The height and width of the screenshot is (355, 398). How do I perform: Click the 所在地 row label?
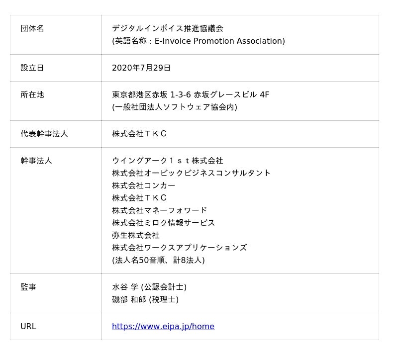pyautogui.click(x=32, y=95)
